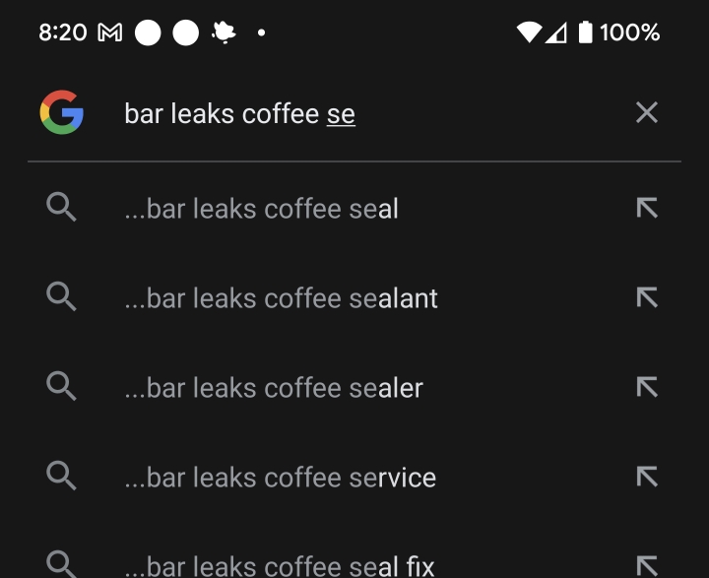
Task: Tap the Google logo icon
Action: (61, 112)
